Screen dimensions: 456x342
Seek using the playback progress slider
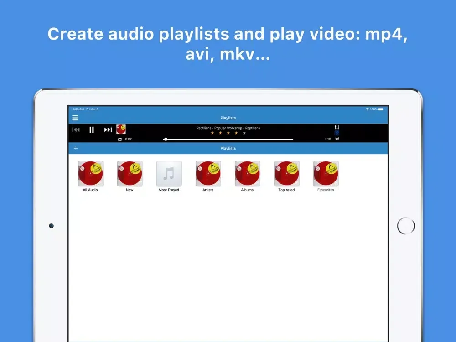click(228, 139)
